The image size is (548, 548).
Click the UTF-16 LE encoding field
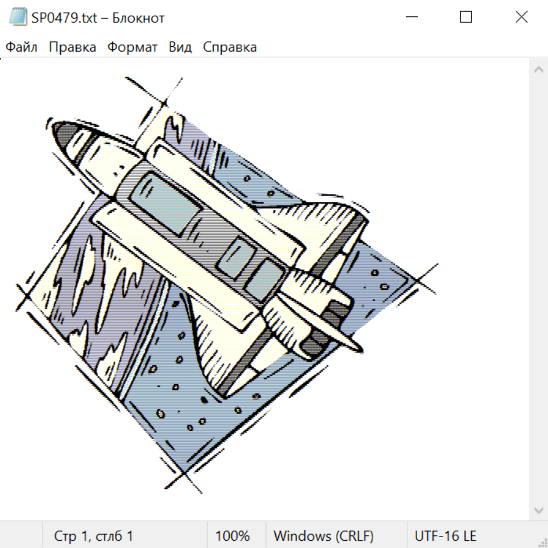pyautogui.click(x=445, y=536)
